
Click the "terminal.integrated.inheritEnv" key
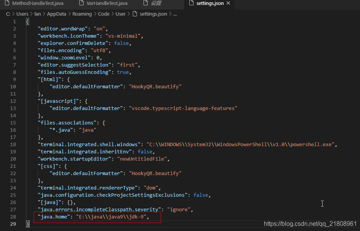pyautogui.click(x=85, y=152)
